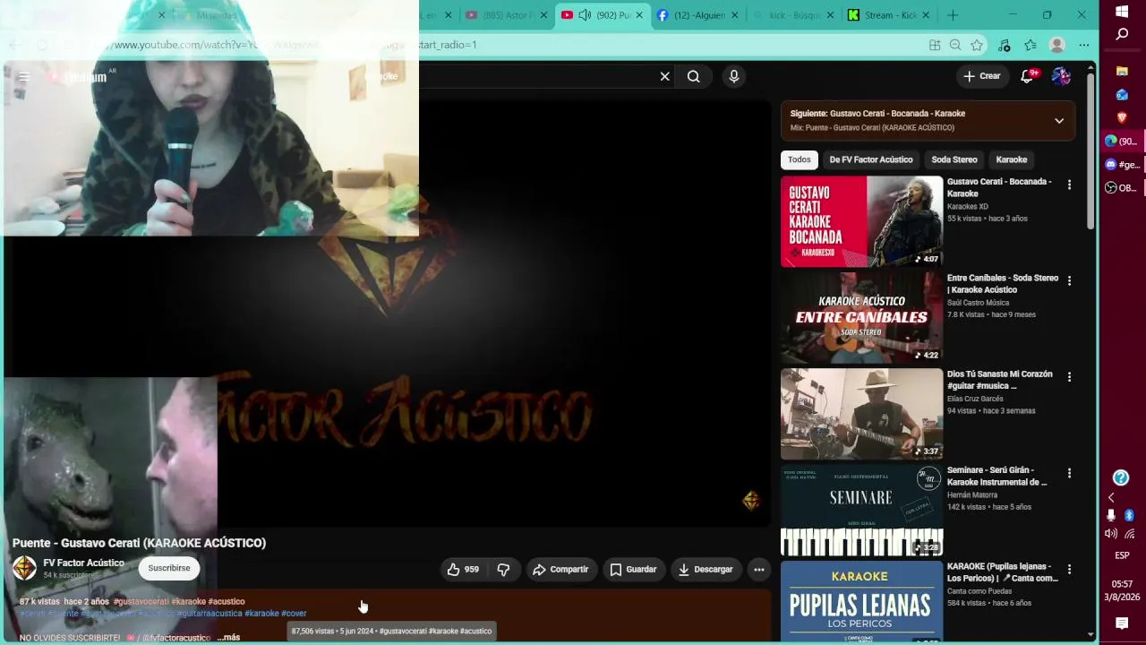The image size is (1146, 645).
Task: Open YouTube notifications bell
Action: coord(1028,76)
